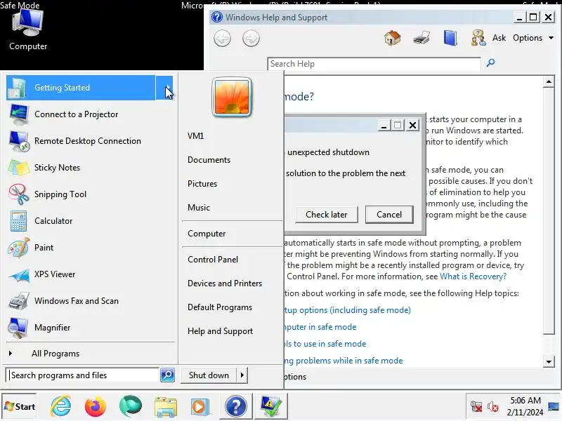Go to Help and Support home

(393, 38)
